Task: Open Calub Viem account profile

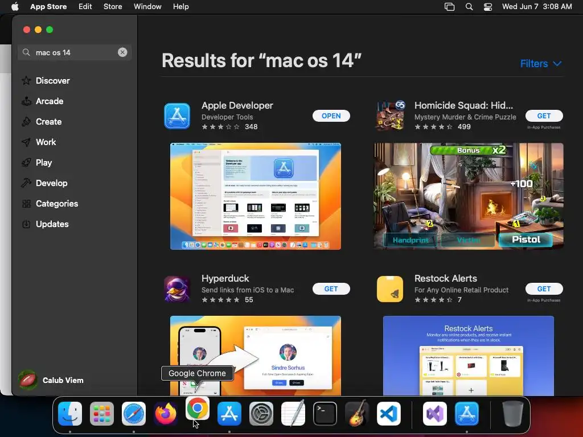Action: [x=51, y=380]
